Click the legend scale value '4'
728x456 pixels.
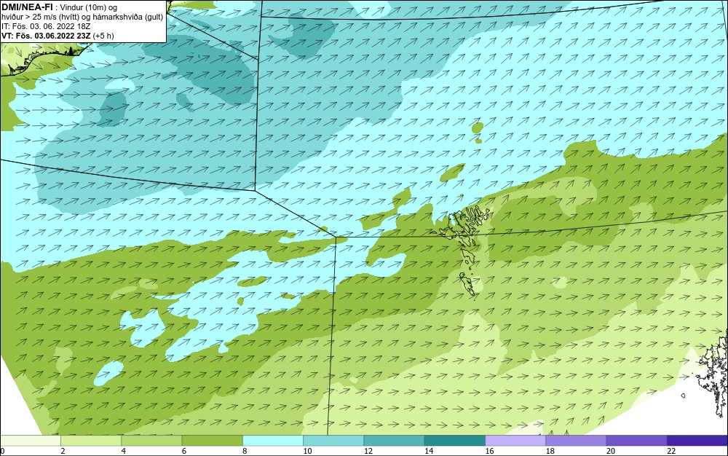click(x=124, y=451)
